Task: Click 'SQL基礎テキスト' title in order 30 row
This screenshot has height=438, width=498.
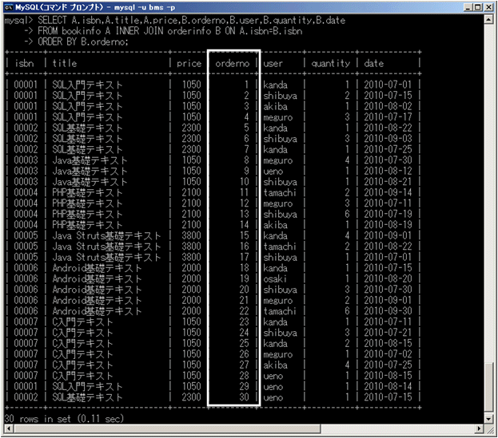Action: (87, 397)
